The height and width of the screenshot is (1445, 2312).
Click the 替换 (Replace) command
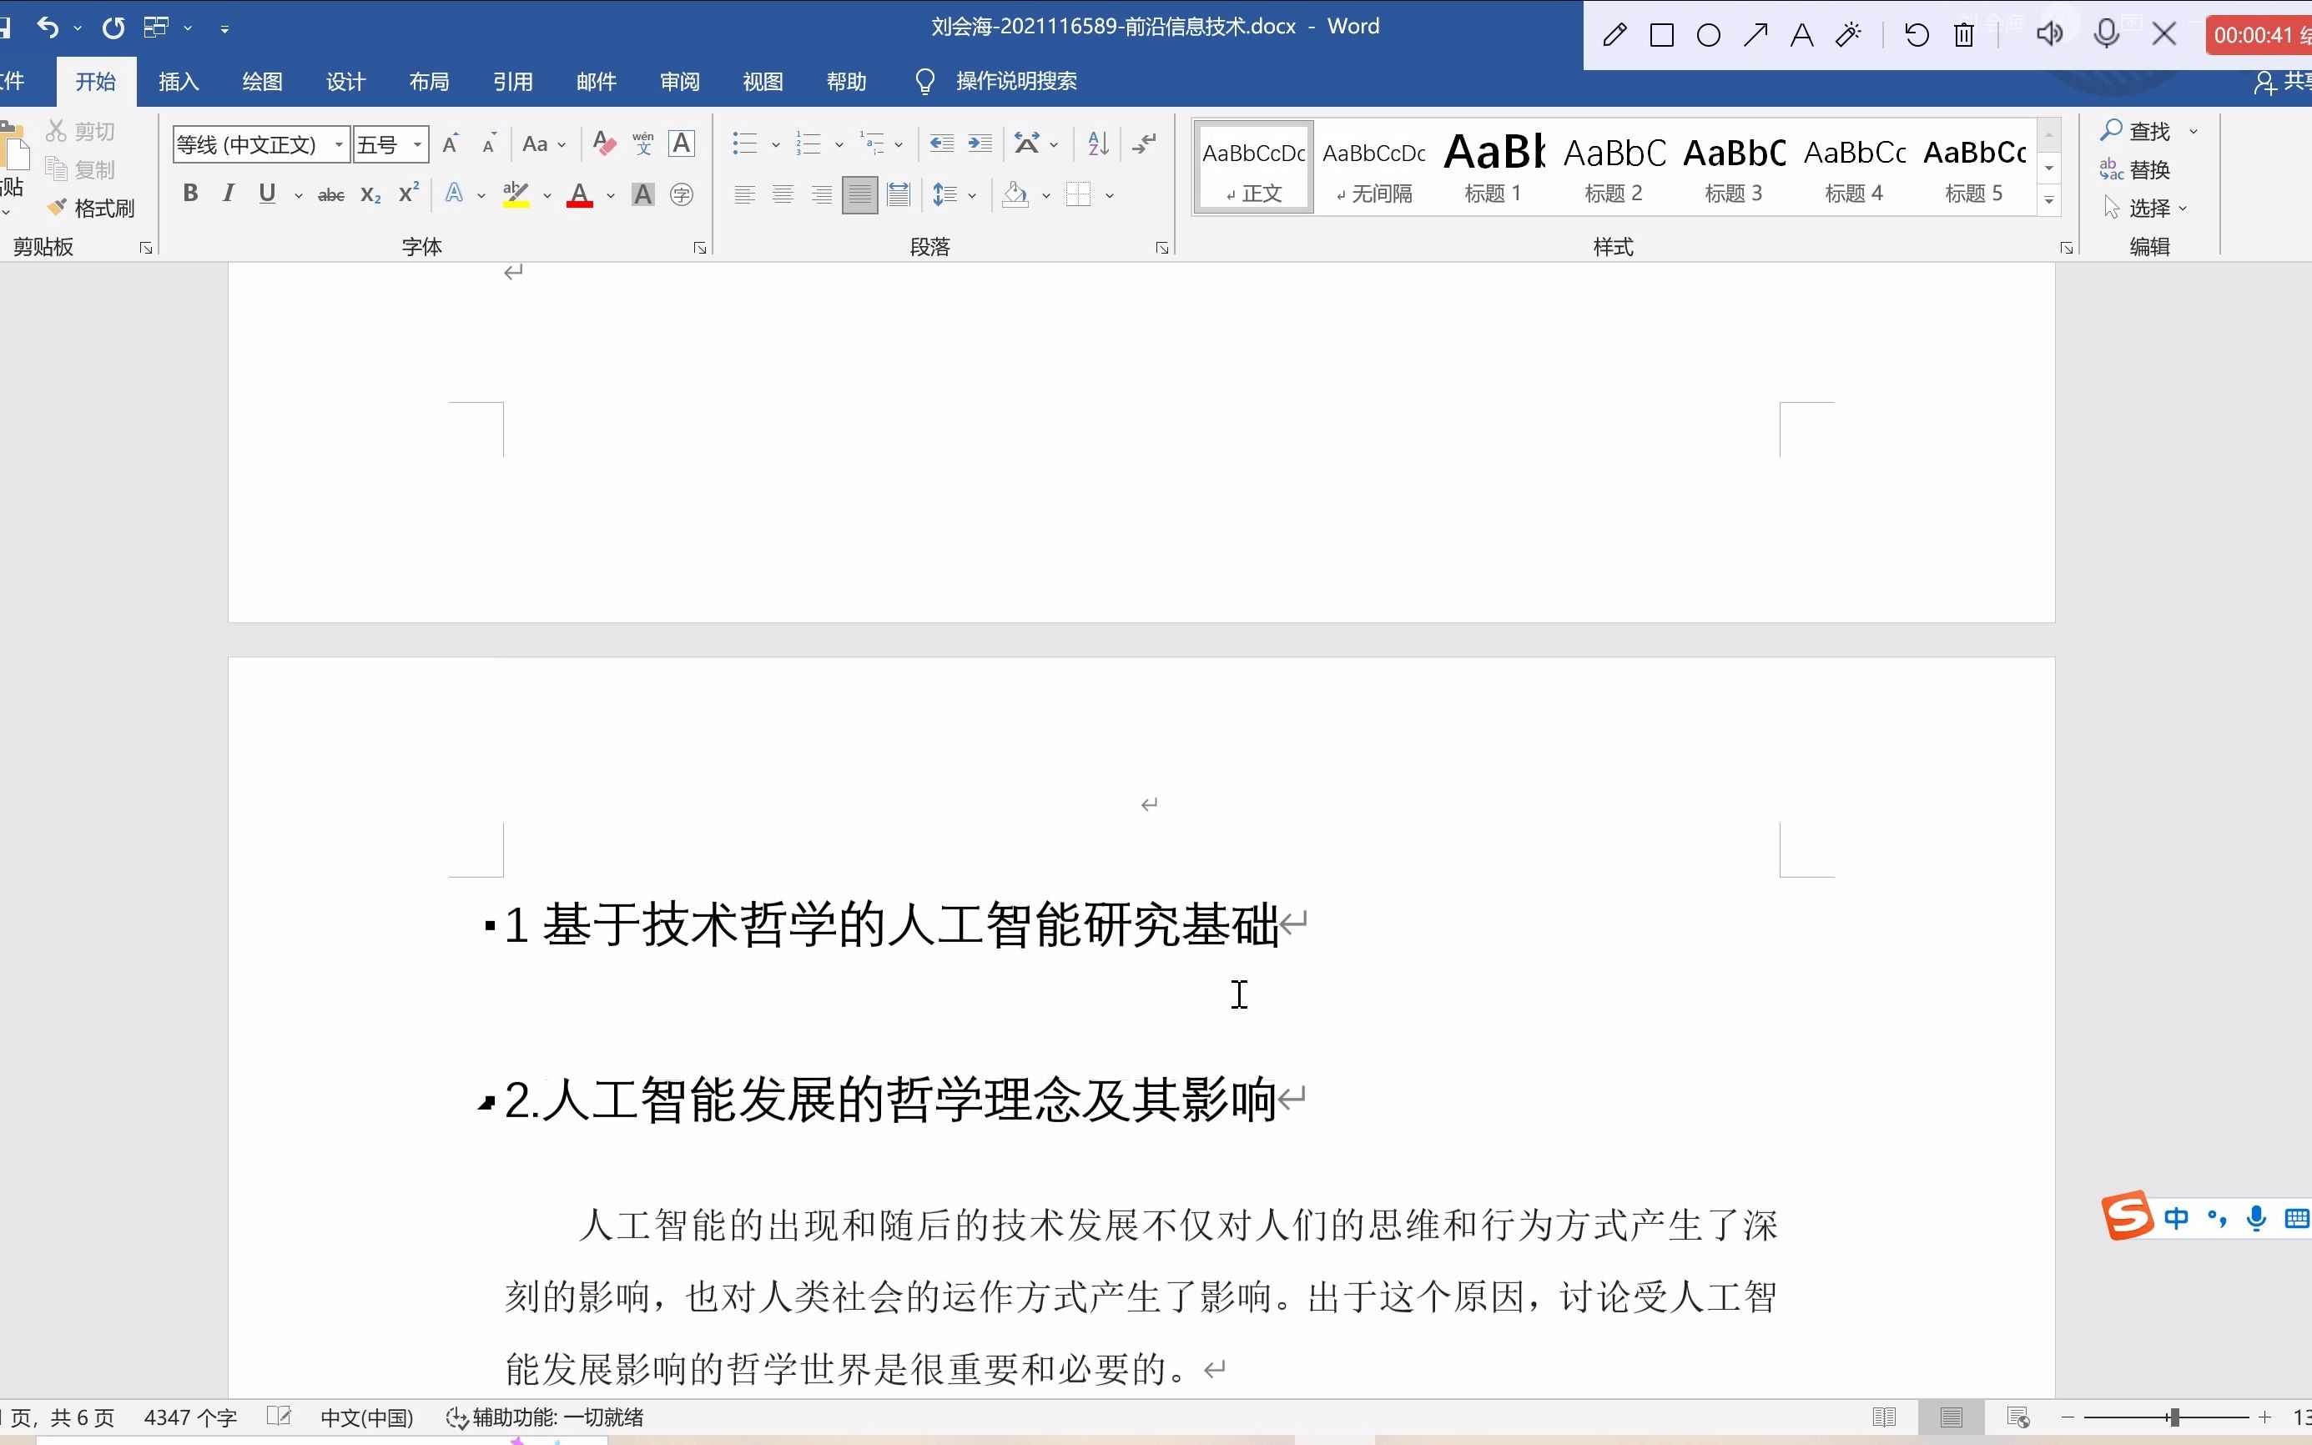click(2148, 169)
